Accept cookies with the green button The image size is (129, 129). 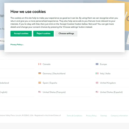point(21,34)
